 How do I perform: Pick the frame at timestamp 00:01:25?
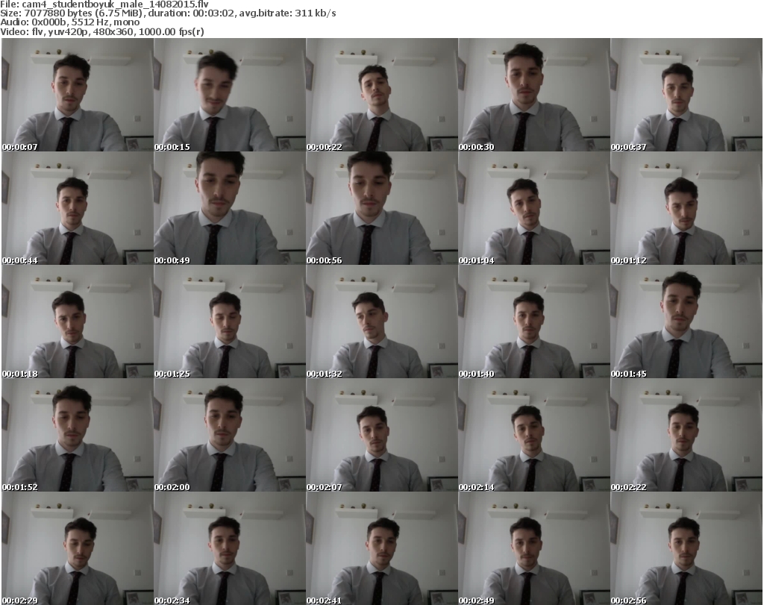point(230,322)
